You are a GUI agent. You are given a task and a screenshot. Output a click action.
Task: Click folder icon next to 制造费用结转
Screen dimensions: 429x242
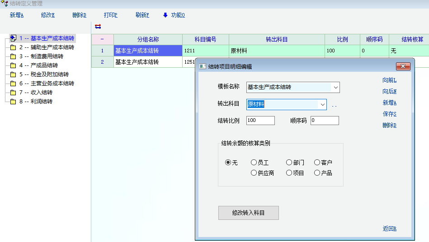click(x=13, y=56)
